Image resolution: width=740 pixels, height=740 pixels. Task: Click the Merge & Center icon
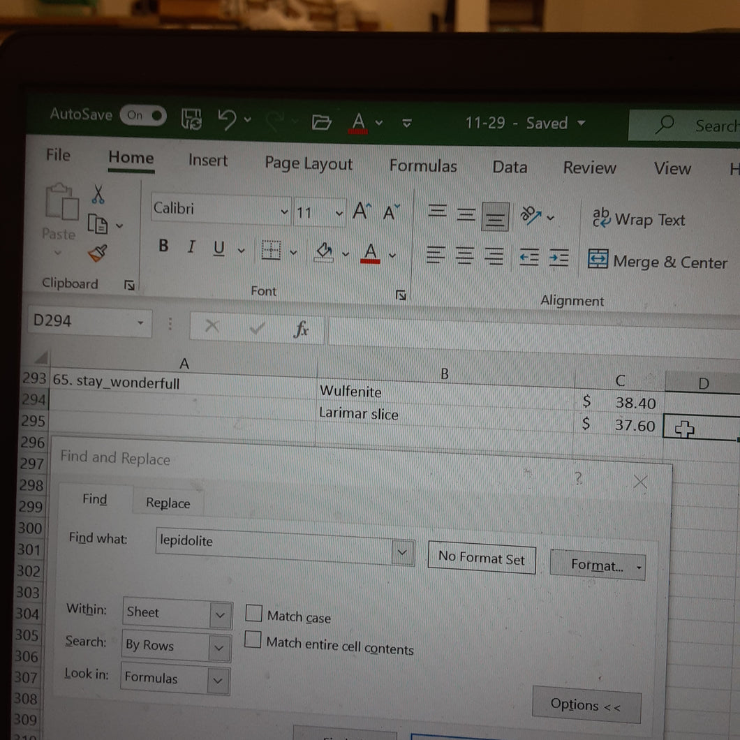point(598,258)
